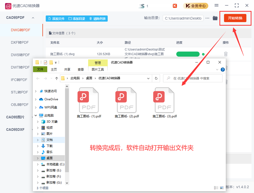The height and width of the screenshot is (193, 254).
Task: Click the 优速CAD转换器 app logo icon
Action: click(8, 6)
